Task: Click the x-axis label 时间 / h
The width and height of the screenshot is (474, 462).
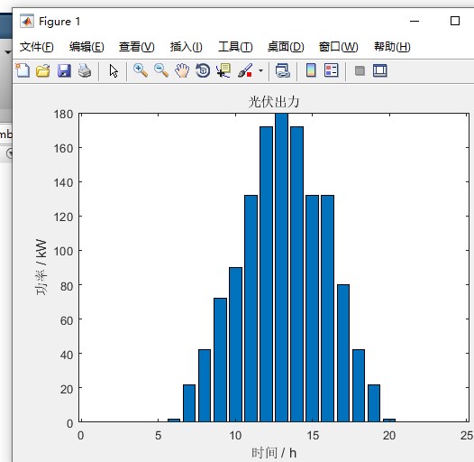Action: tap(274, 453)
